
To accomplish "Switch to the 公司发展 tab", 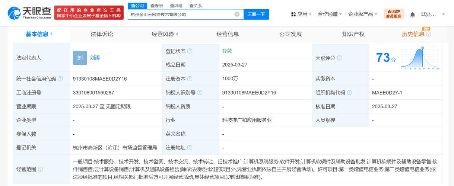I will tap(291, 34).
